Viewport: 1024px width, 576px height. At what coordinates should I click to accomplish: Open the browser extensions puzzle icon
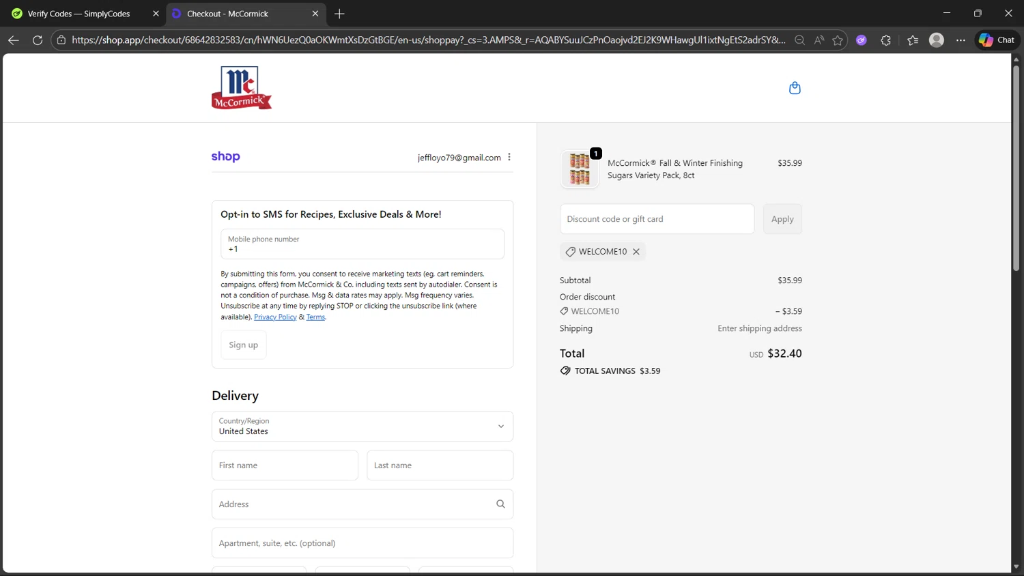pos(886,40)
